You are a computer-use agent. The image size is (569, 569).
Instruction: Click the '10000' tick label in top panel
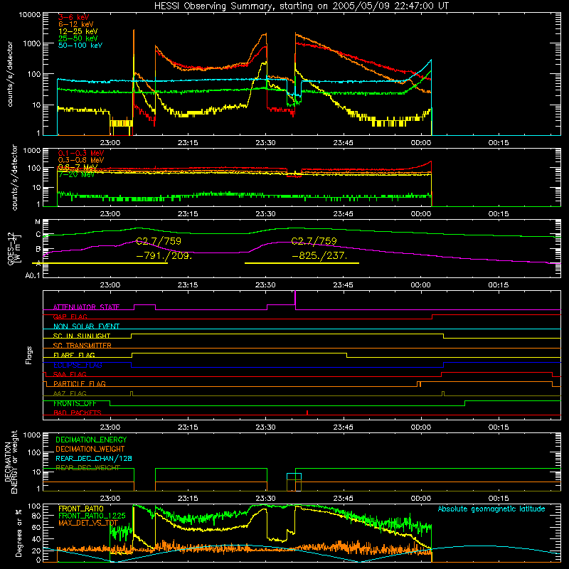tap(30, 15)
